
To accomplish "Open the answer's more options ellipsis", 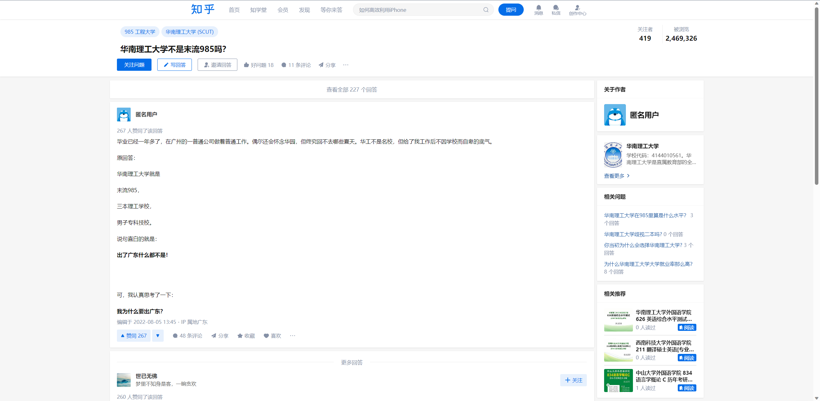I will (292, 336).
